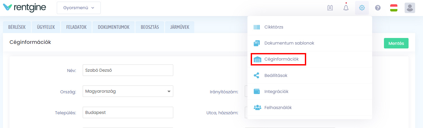The height and width of the screenshot is (128, 423).
Task: Click the Cikktörzs barcode icon
Action: [x=257, y=27]
